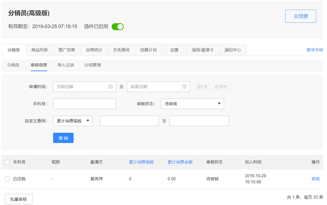Open the 导入记录 sub-tab
This screenshot has width=327, height=205.
point(66,65)
